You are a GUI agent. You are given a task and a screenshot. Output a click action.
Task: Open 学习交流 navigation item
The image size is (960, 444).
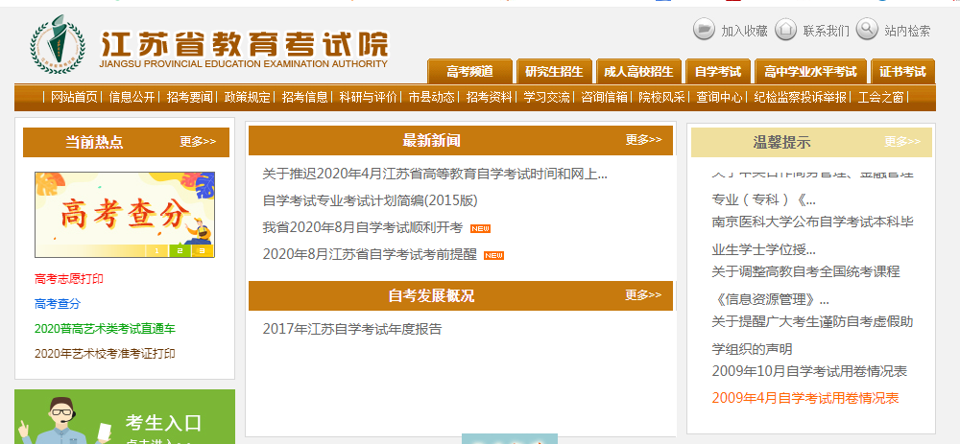547,97
